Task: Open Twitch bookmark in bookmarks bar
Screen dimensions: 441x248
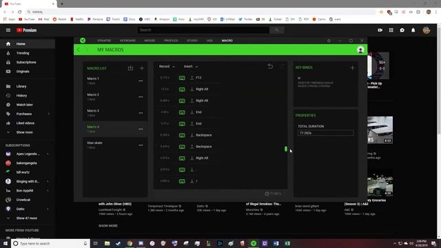Action: (x=113, y=19)
